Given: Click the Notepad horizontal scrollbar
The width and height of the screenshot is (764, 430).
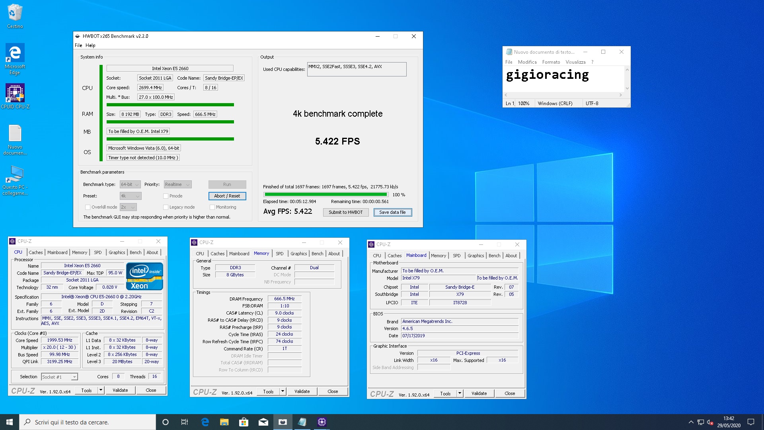Looking at the screenshot, I should point(563,95).
